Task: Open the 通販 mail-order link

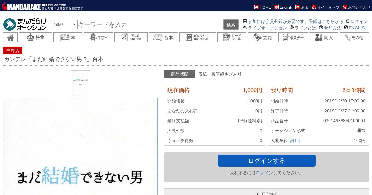Action: [302, 7]
